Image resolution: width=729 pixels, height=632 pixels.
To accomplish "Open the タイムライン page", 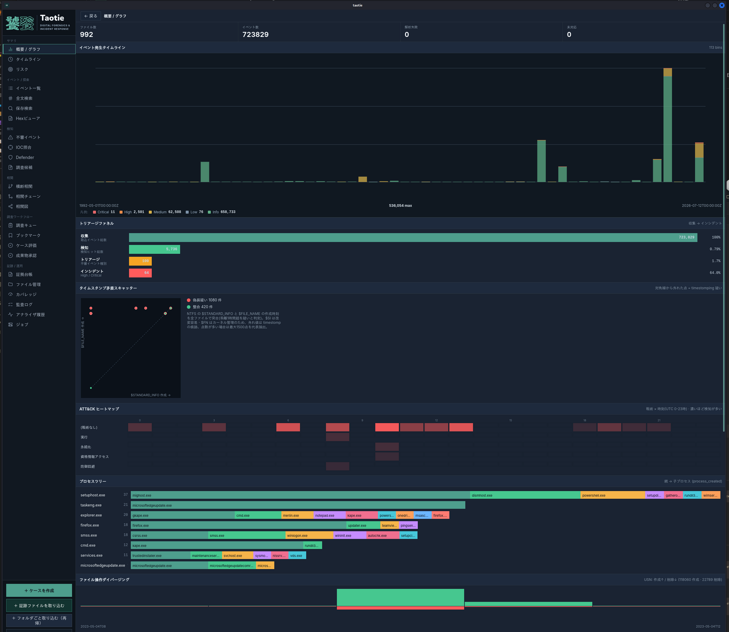I will click(x=39, y=59).
